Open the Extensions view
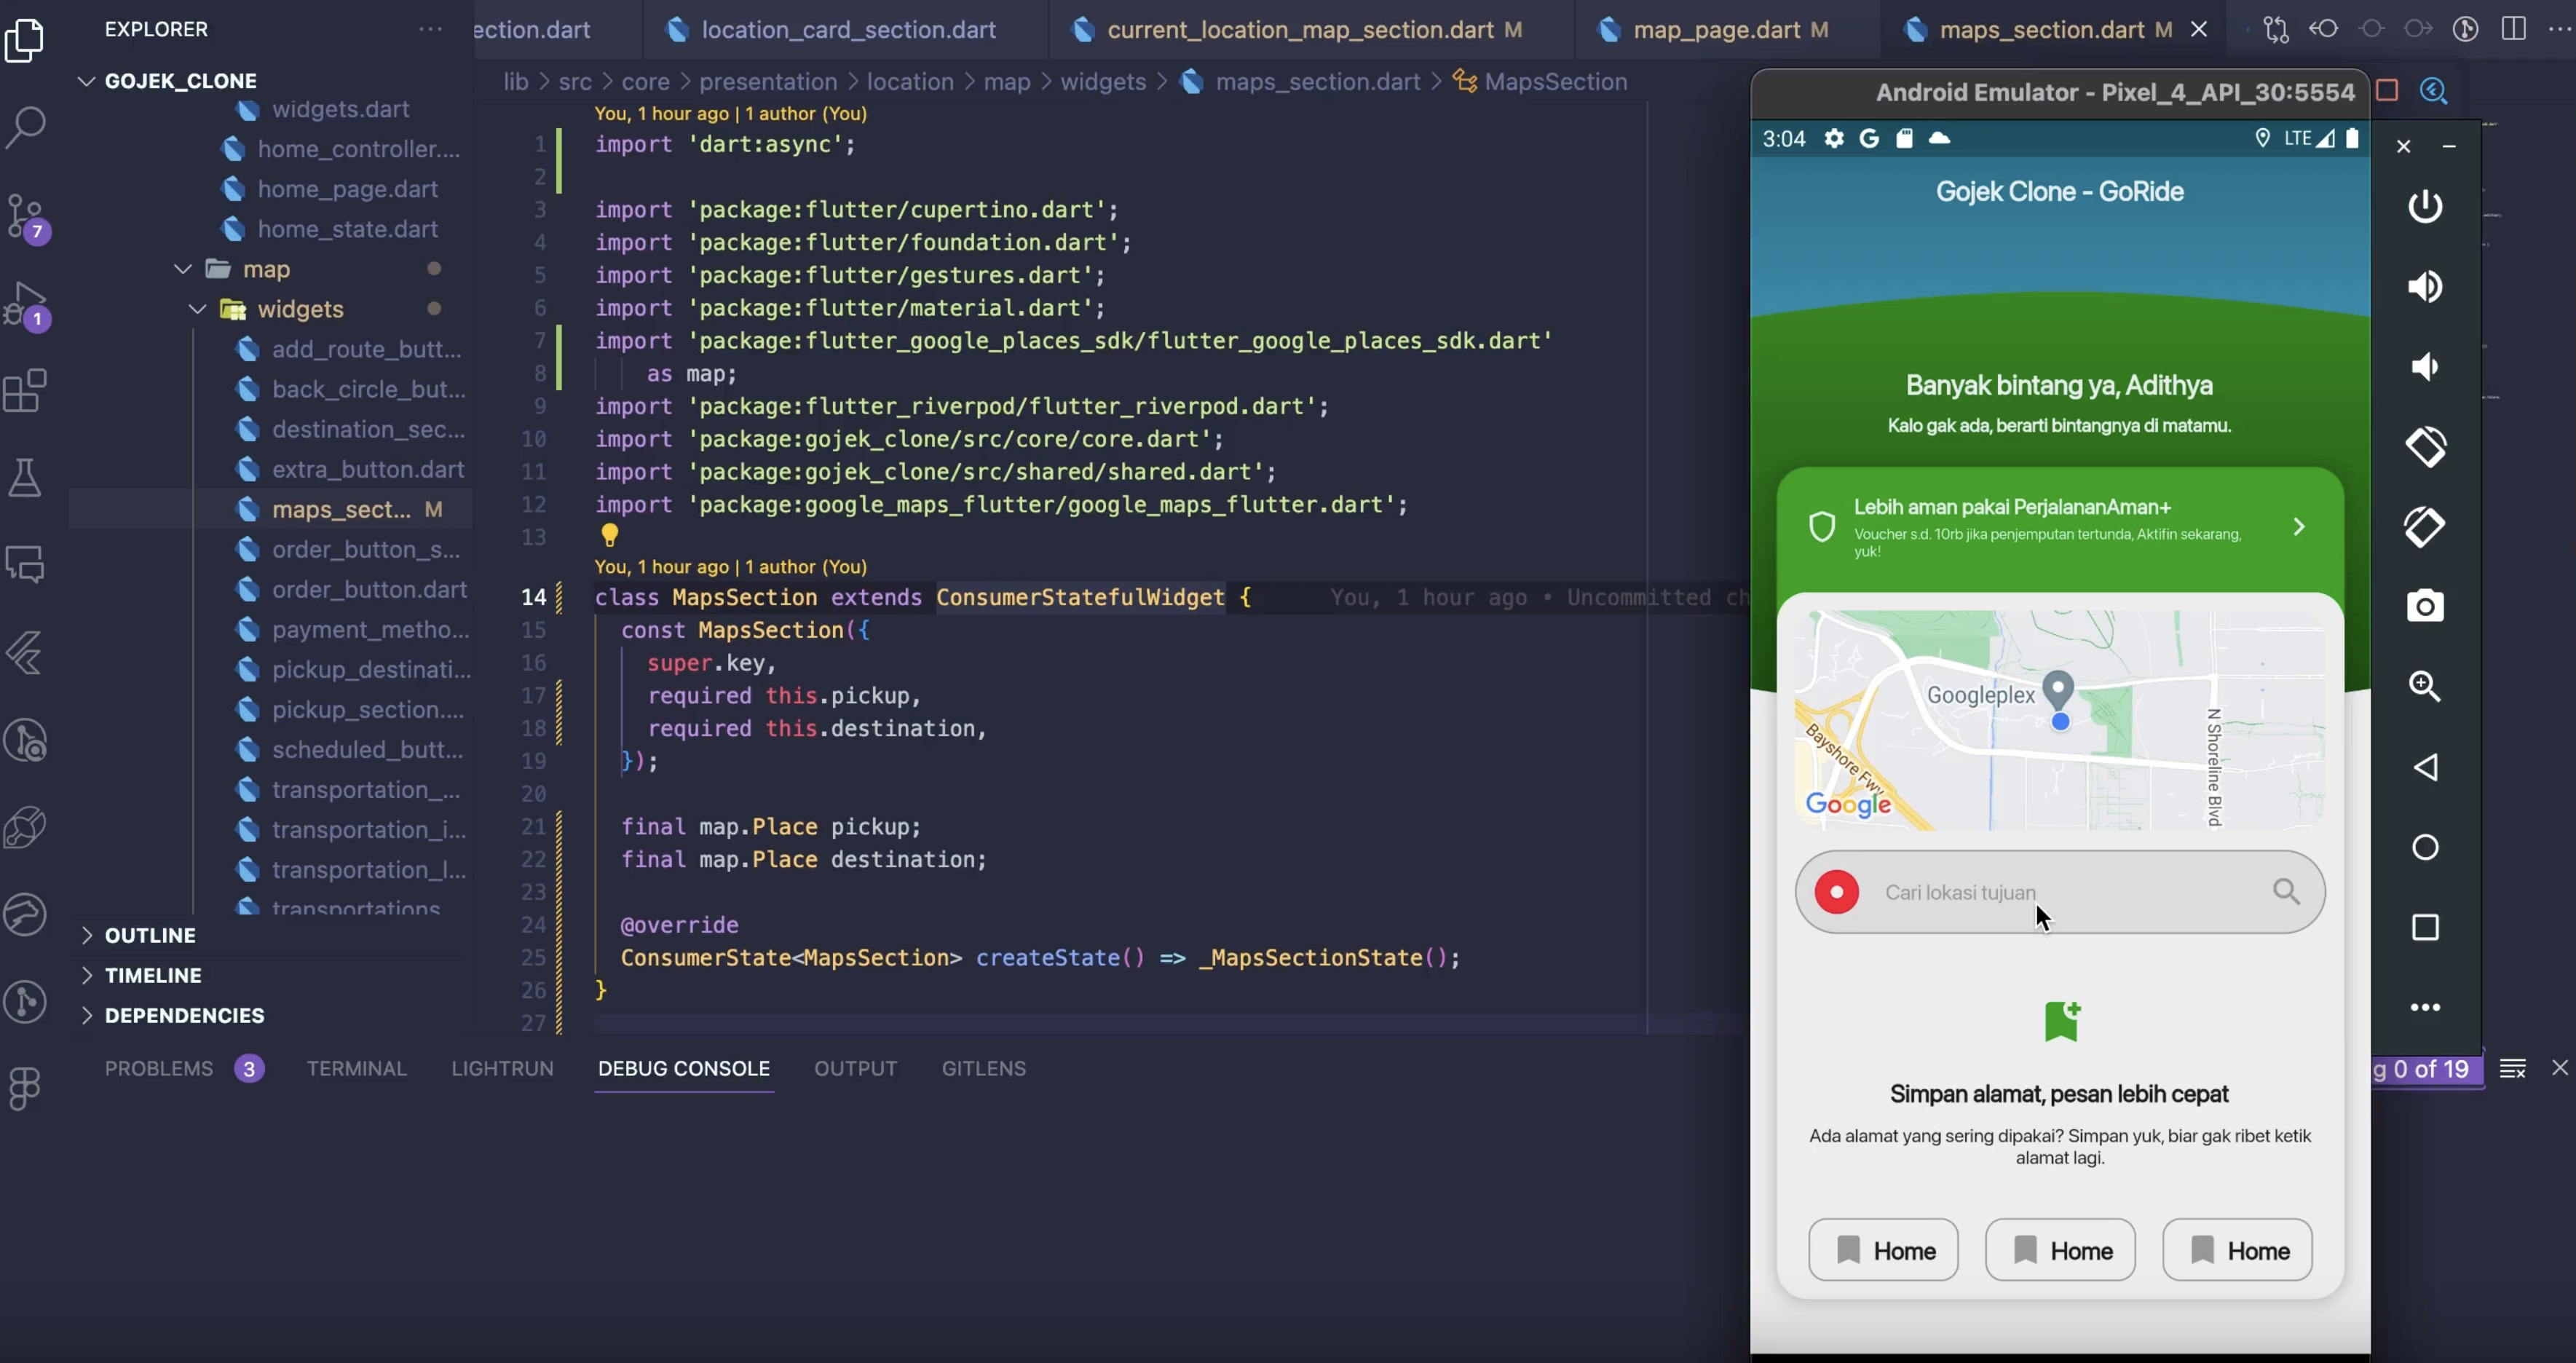The height and width of the screenshot is (1363, 2576). (25, 390)
